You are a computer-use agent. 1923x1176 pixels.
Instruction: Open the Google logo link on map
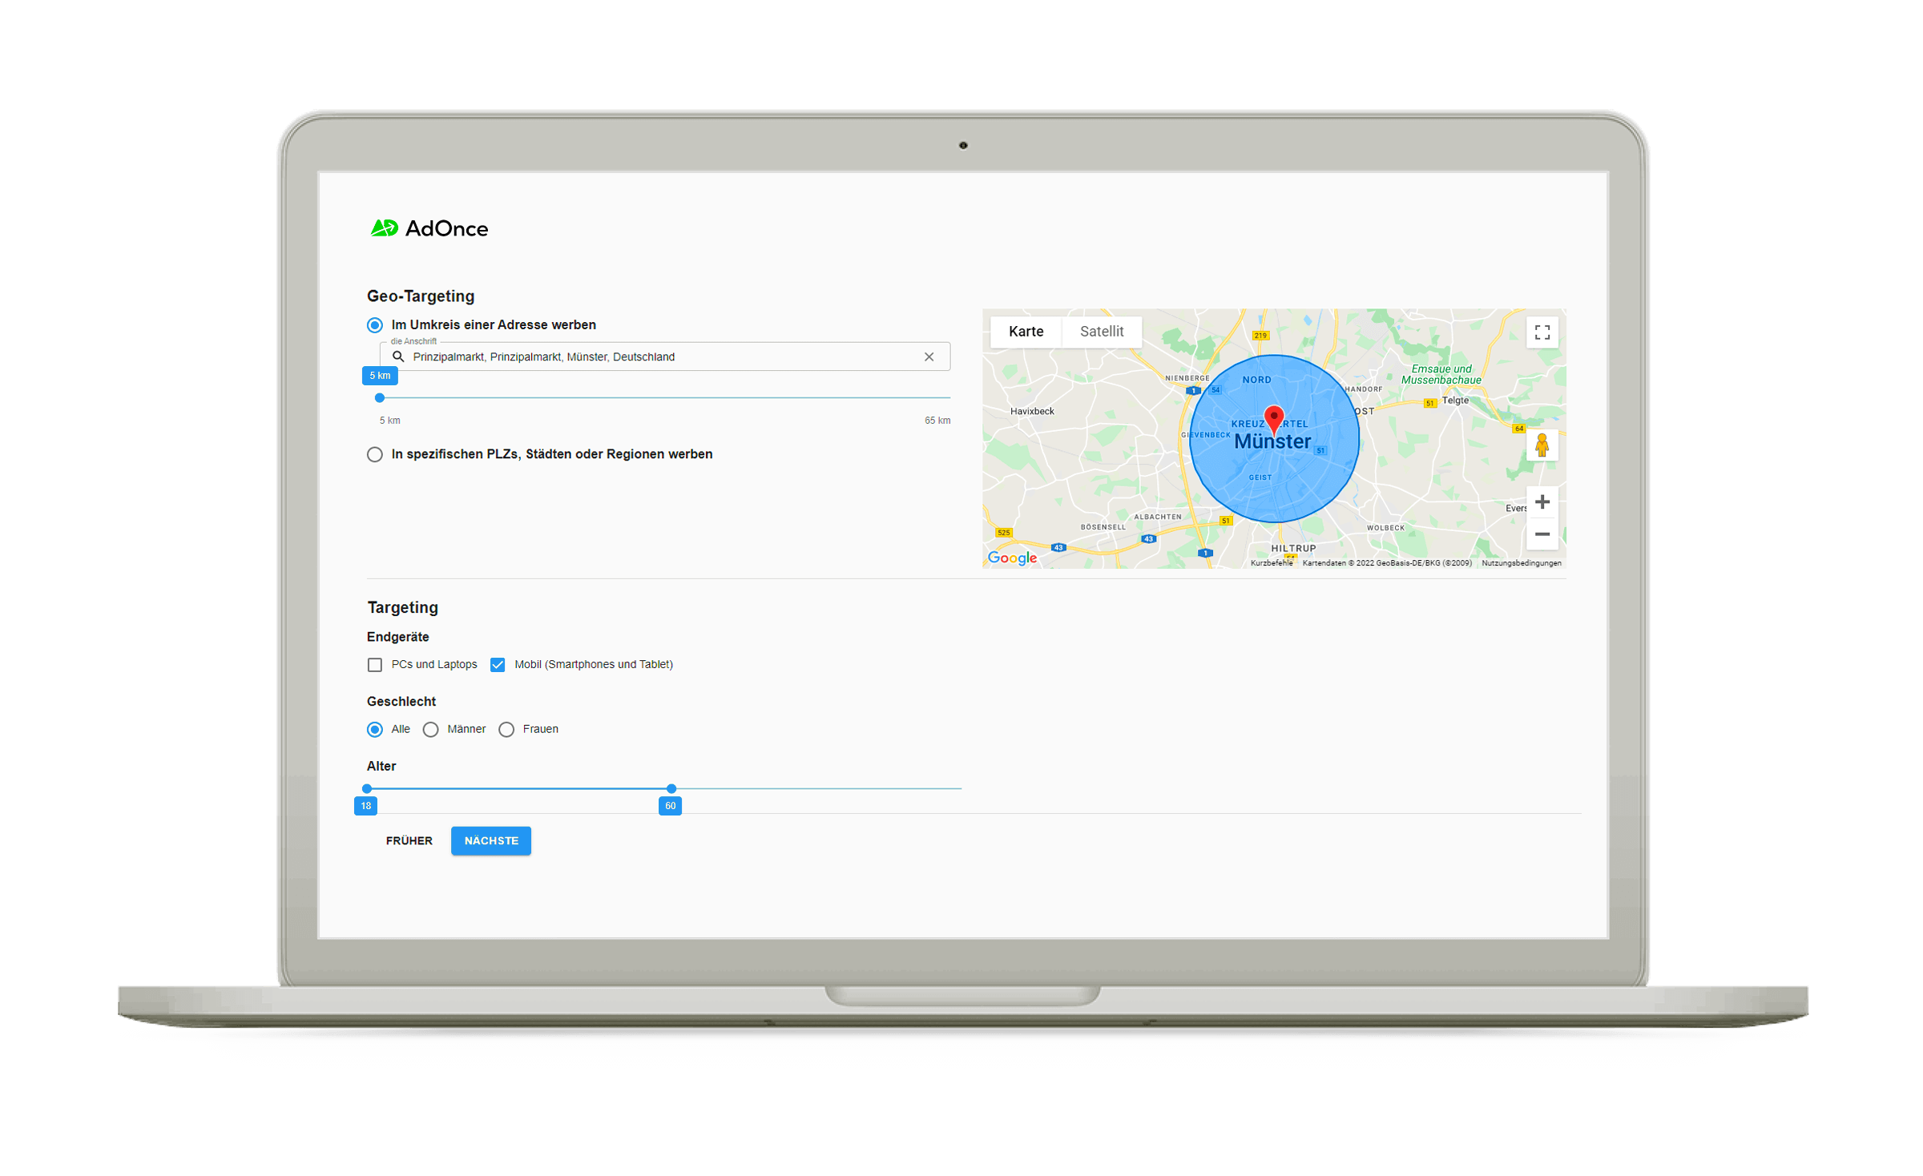[x=1012, y=558]
